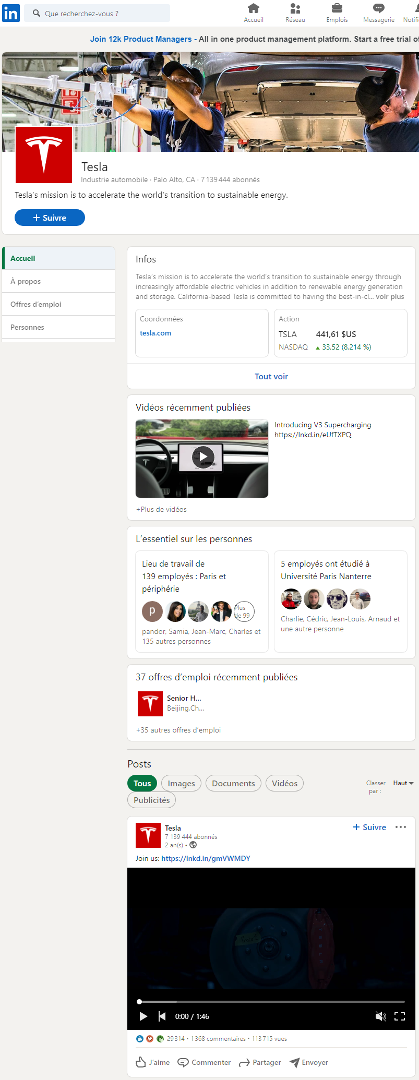The height and width of the screenshot is (1080, 419).
Task: Open the Messagerie chat icon
Action: point(379,8)
